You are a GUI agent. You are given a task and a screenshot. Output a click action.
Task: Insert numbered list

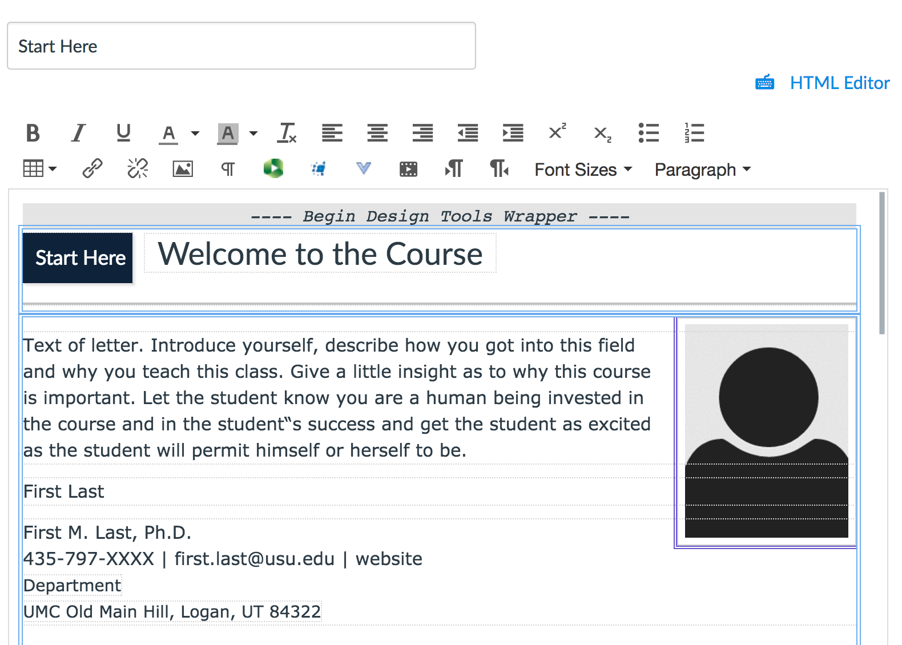click(x=694, y=133)
